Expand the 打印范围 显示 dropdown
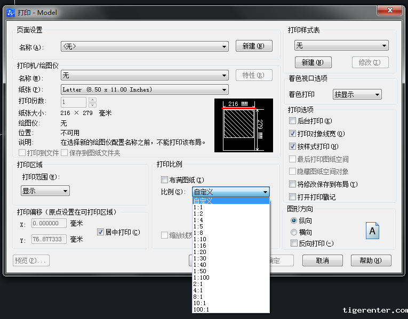 coord(45,191)
